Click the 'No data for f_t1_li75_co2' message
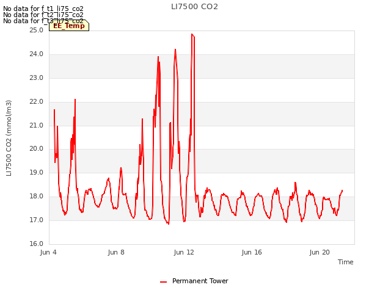Viewport: 391px width, 293px height. coord(43,9)
